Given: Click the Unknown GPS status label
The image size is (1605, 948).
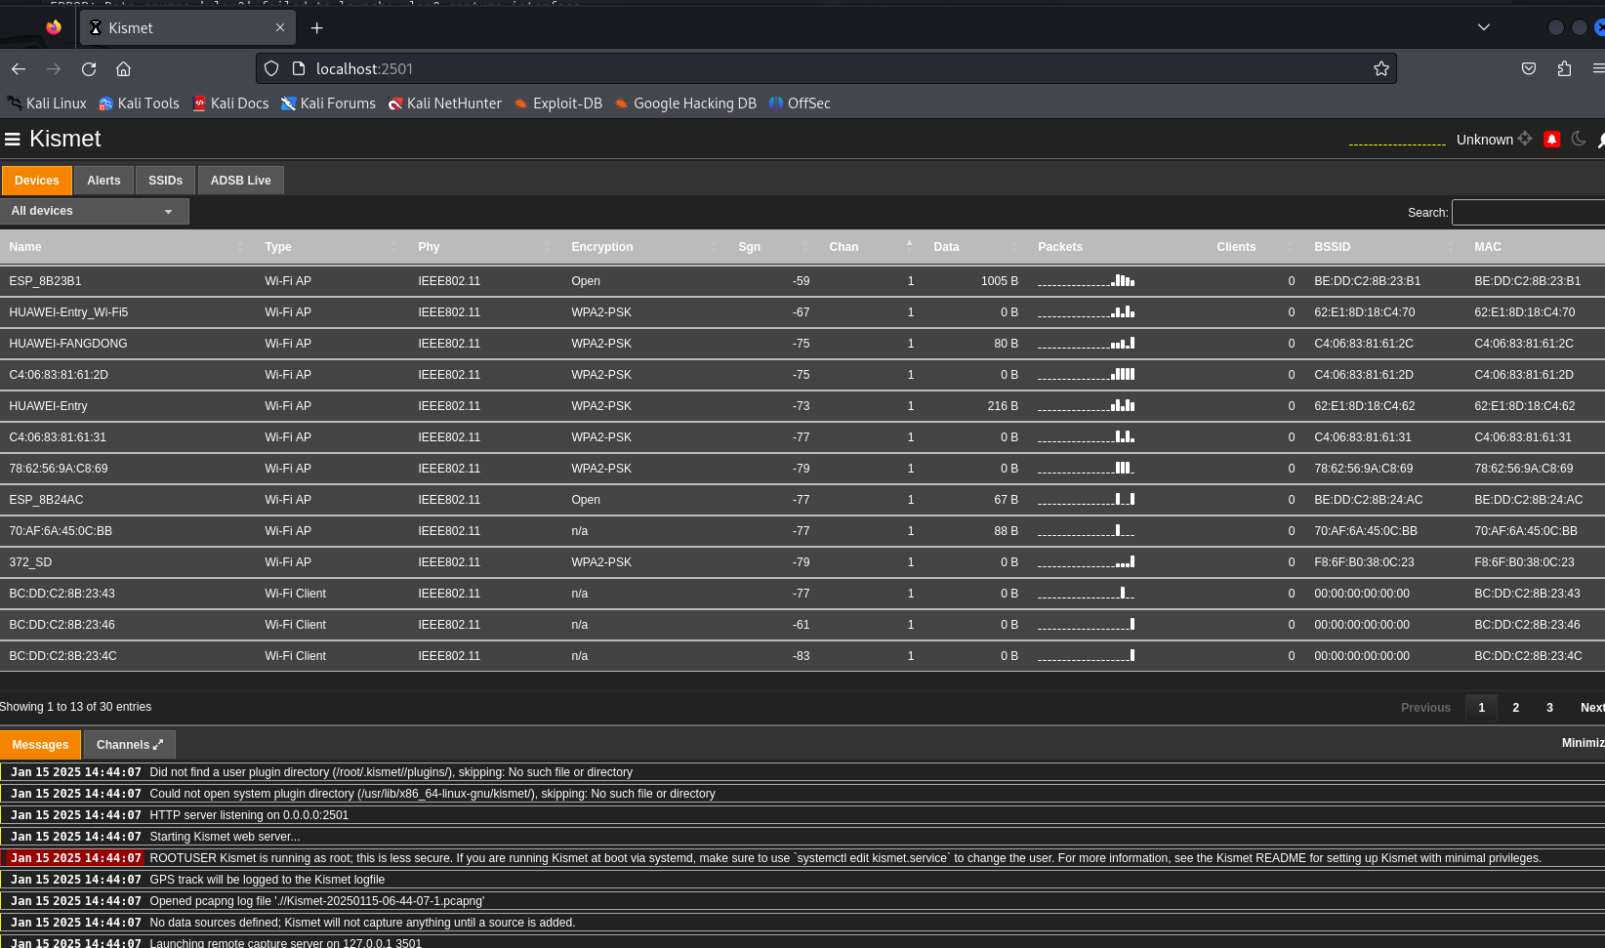Looking at the screenshot, I should click(1484, 140).
